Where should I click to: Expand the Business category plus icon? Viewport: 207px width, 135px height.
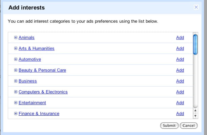click(x=16, y=81)
